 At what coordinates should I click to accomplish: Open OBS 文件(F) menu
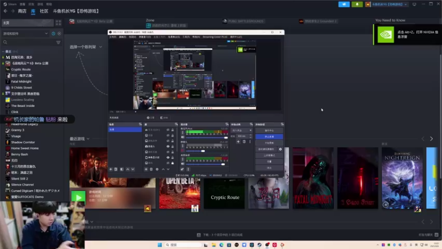pyautogui.click(x=113, y=37)
